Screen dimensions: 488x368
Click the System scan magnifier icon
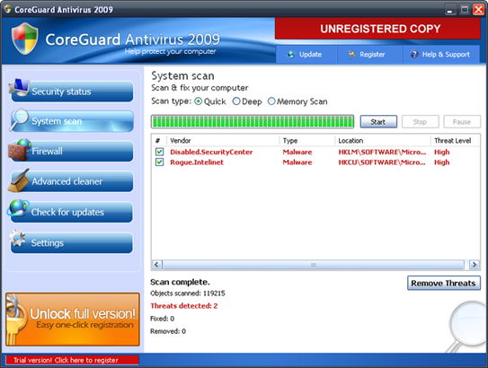coord(19,119)
